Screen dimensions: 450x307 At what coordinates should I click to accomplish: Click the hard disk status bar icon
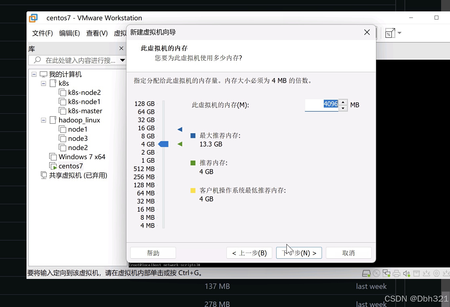point(366,273)
